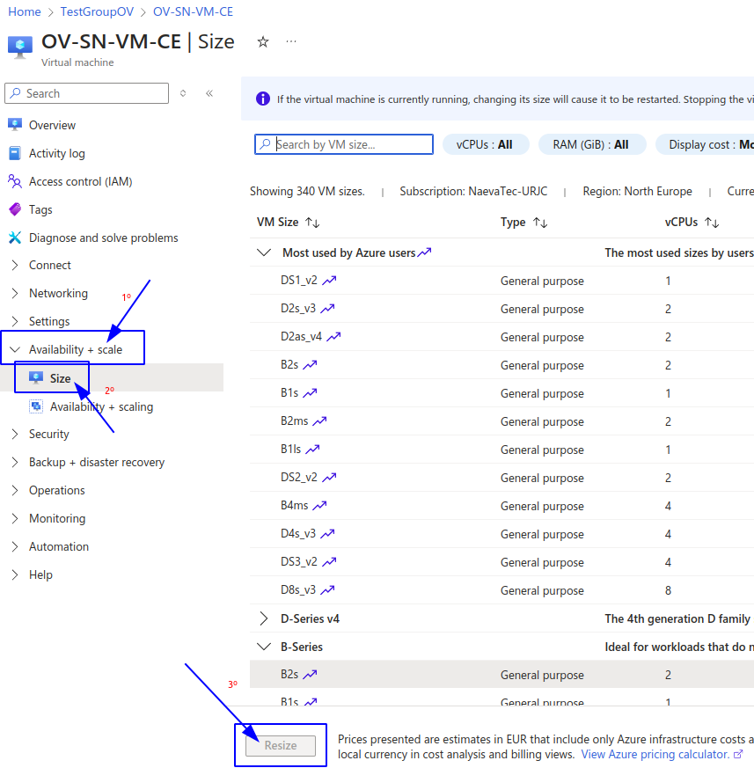The width and height of the screenshot is (754, 768).
Task: Click the Resize button
Action: tap(281, 745)
